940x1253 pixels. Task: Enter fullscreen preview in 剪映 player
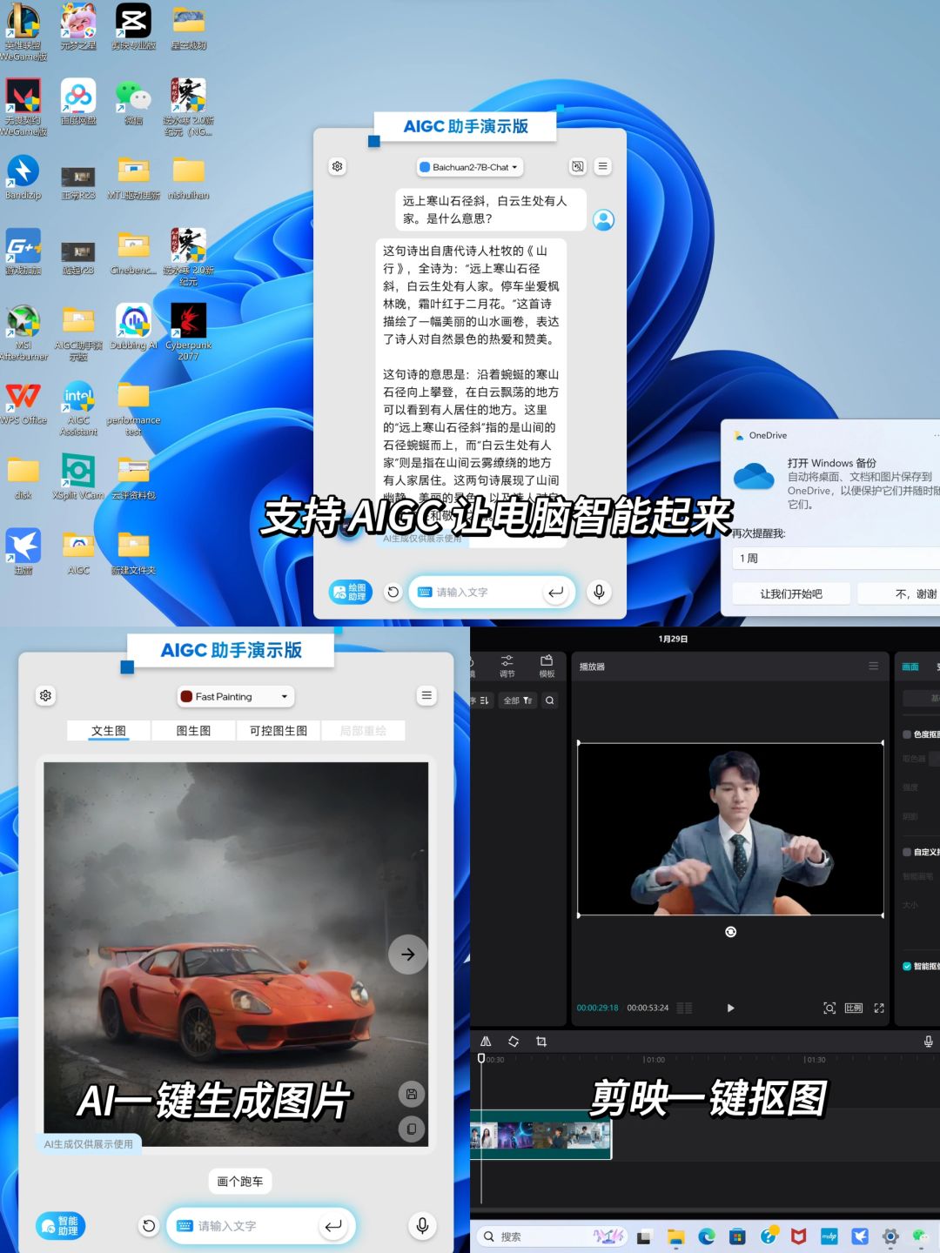click(879, 1008)
